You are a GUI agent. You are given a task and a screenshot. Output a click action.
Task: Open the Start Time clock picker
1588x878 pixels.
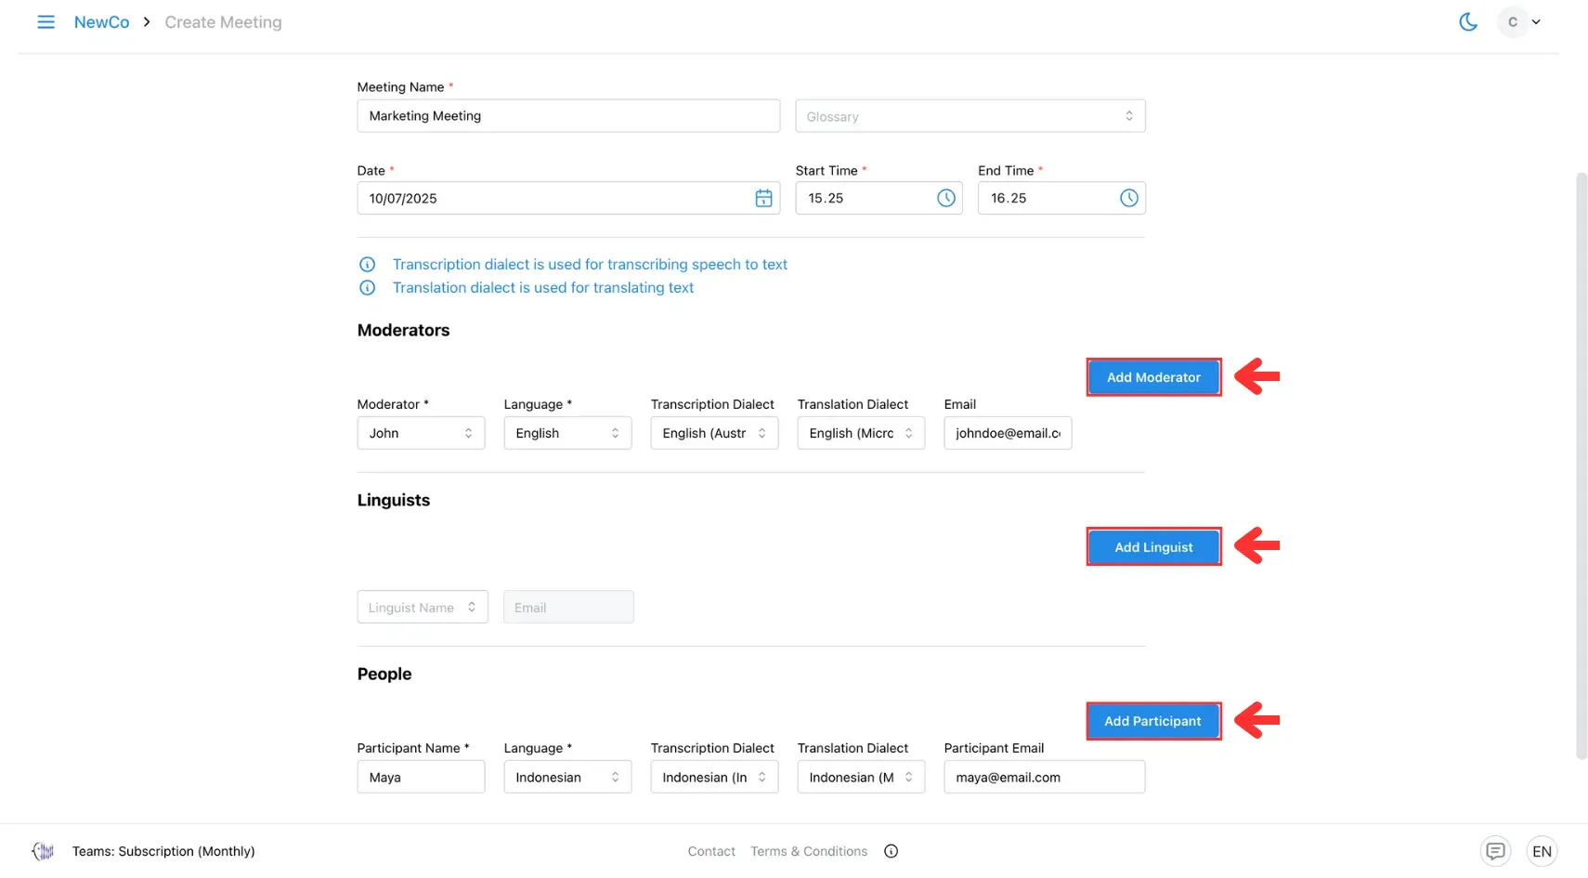(x=945, y=198)
